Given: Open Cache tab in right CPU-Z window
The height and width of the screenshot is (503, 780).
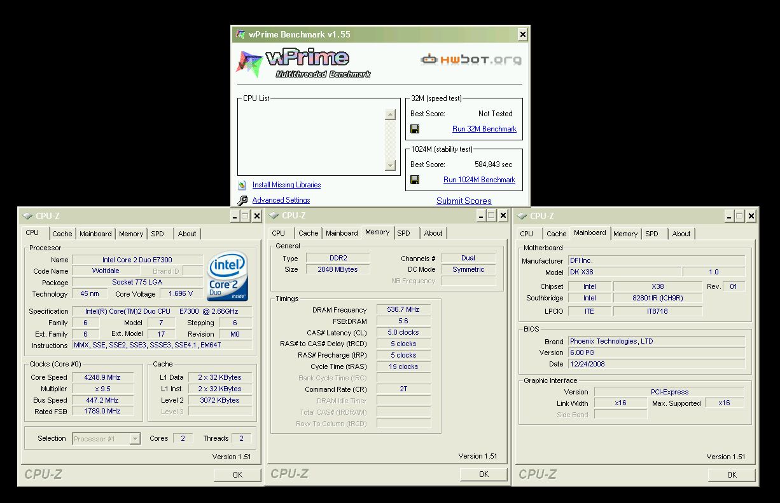Looking at the screenshot, I should coord(557,234).
